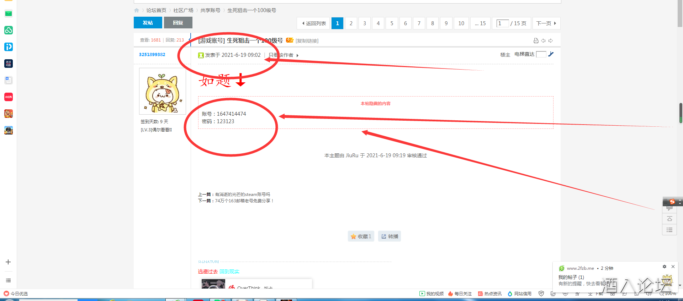The width and height of the screenshot is (683, 301).
Task: Click the 收藏 button
Action: (361, 236)
